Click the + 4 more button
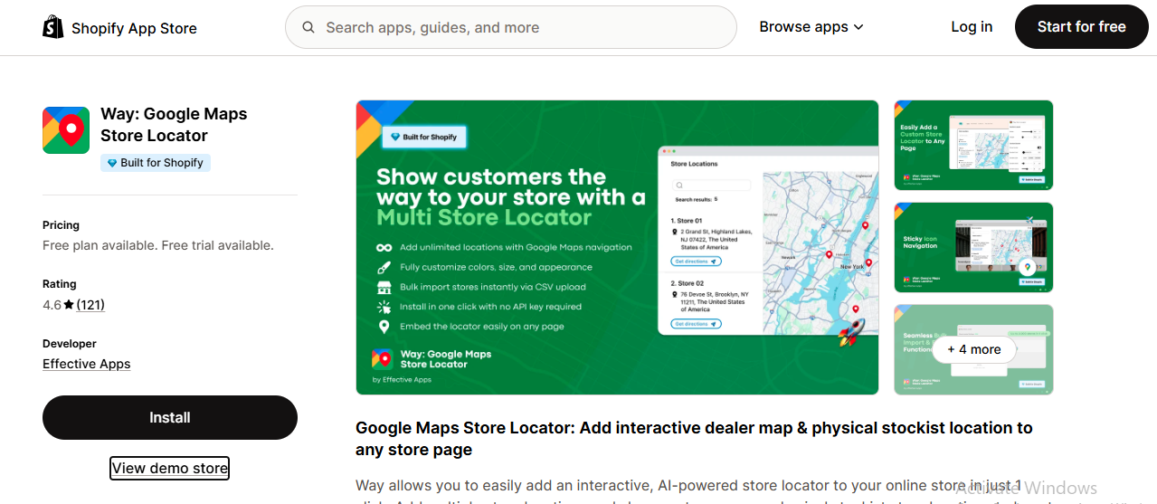 coord(974,349)
